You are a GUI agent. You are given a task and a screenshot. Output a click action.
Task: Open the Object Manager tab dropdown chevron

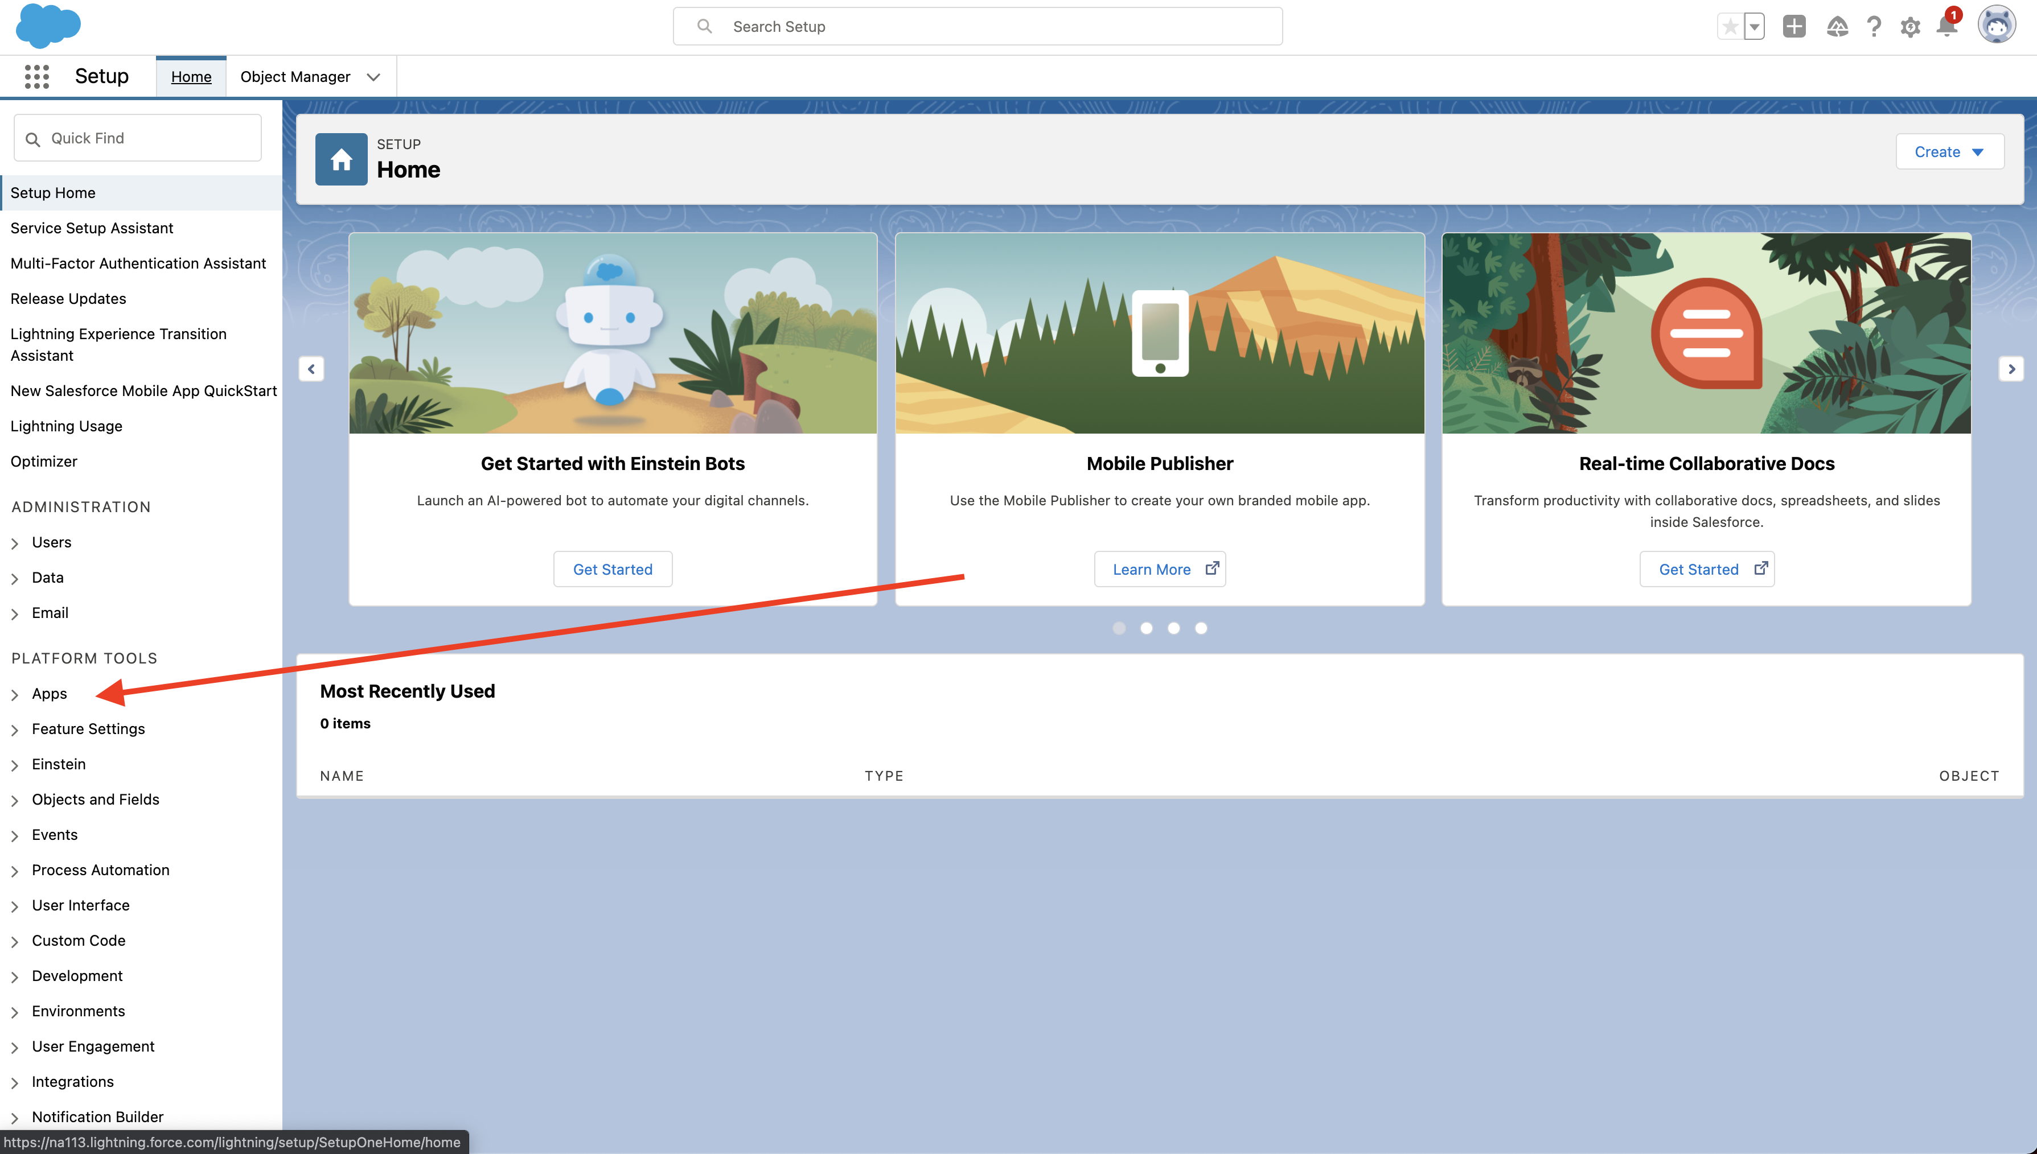click(x=373, y=77)
